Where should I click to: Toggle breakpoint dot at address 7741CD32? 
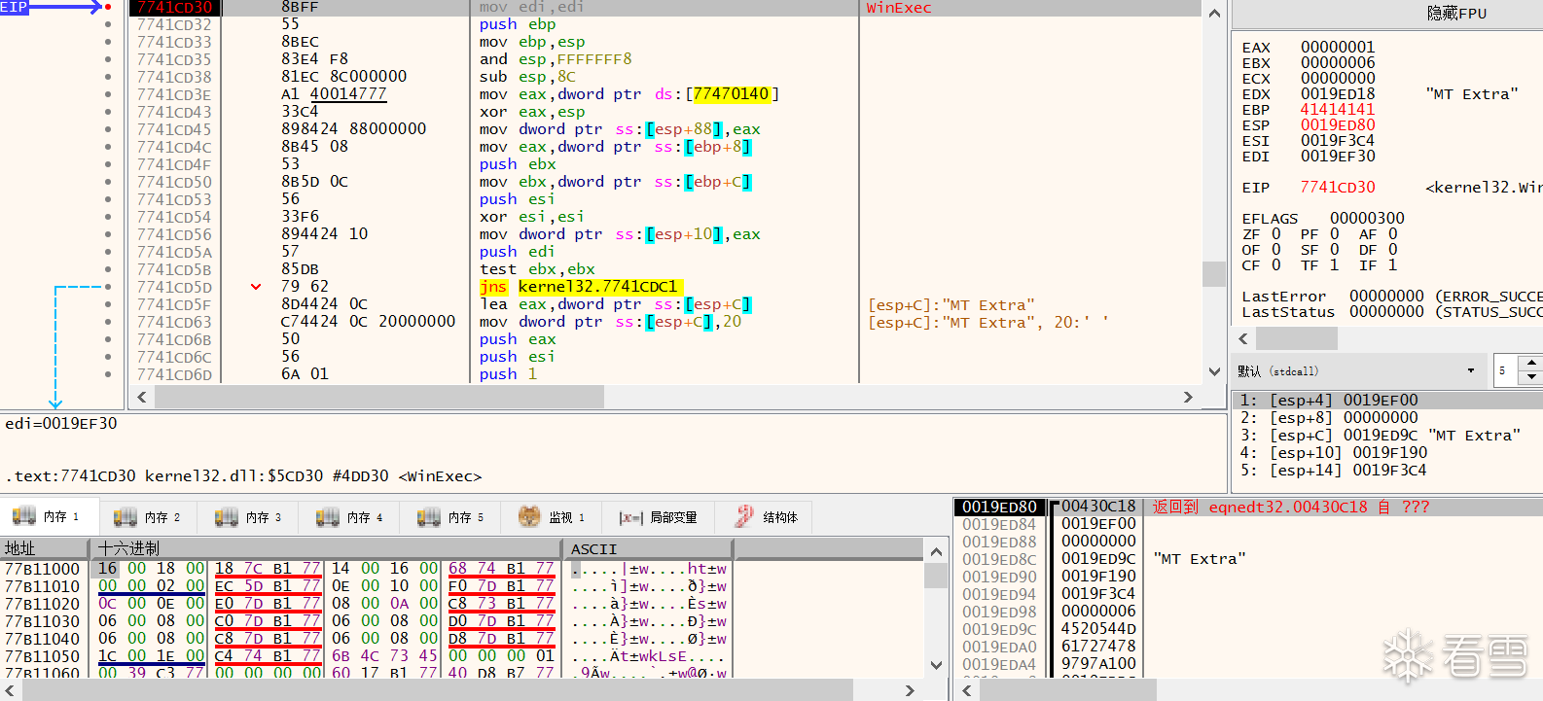(x=108, y=24)
